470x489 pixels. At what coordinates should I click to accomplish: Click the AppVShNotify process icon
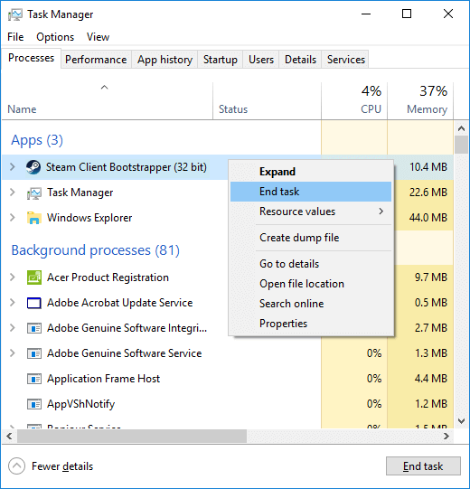(34, 404)
